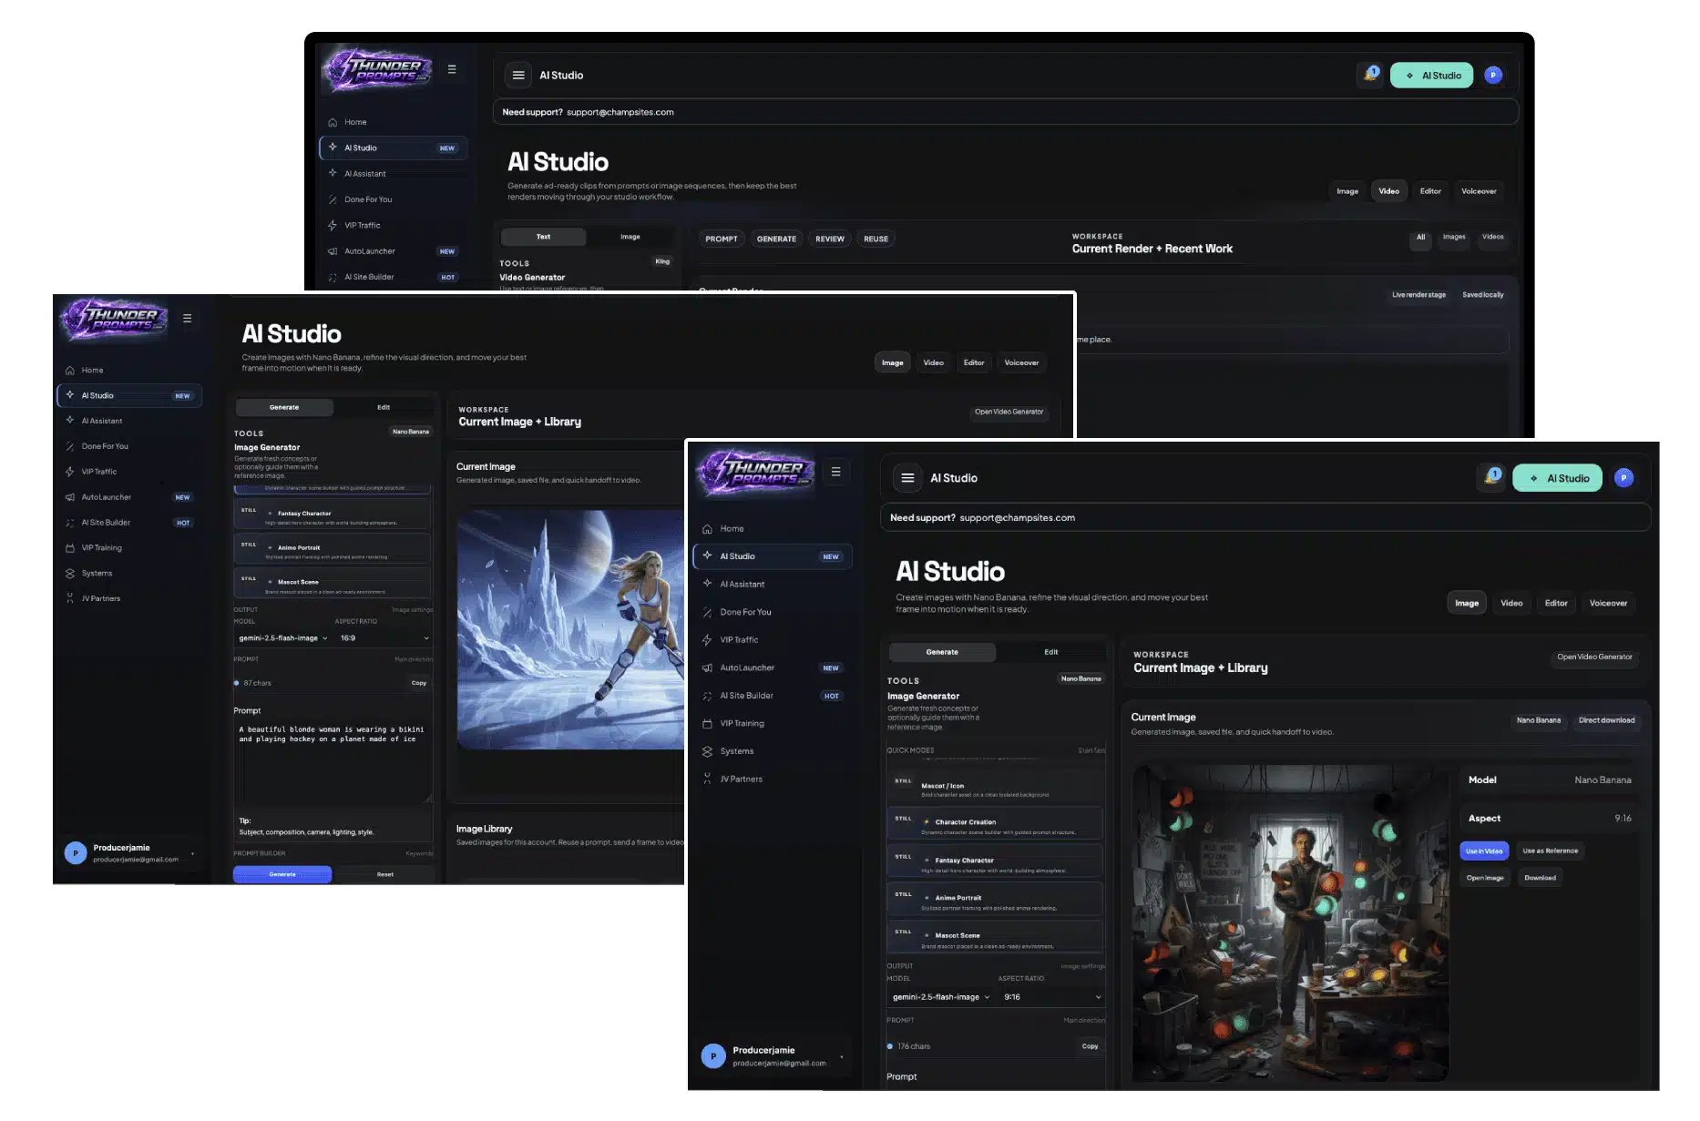This screenshot has width=1700, height=1121.
Task: Expand the gemini-2.5-flash-image model dropdown above the 87 chars prompt
Action: point(282,638)
